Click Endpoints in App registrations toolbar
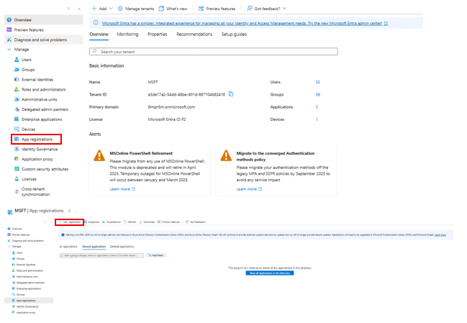The image size is (467, 323). (x=91, y=222)
